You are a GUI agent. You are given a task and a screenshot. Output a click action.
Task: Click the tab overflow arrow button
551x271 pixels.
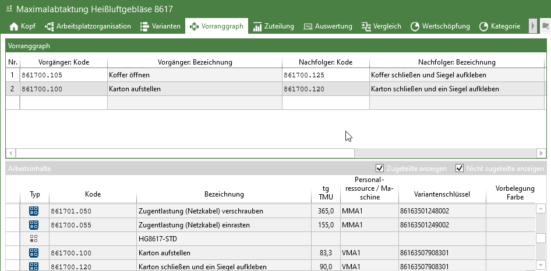[x=533, y=26]
